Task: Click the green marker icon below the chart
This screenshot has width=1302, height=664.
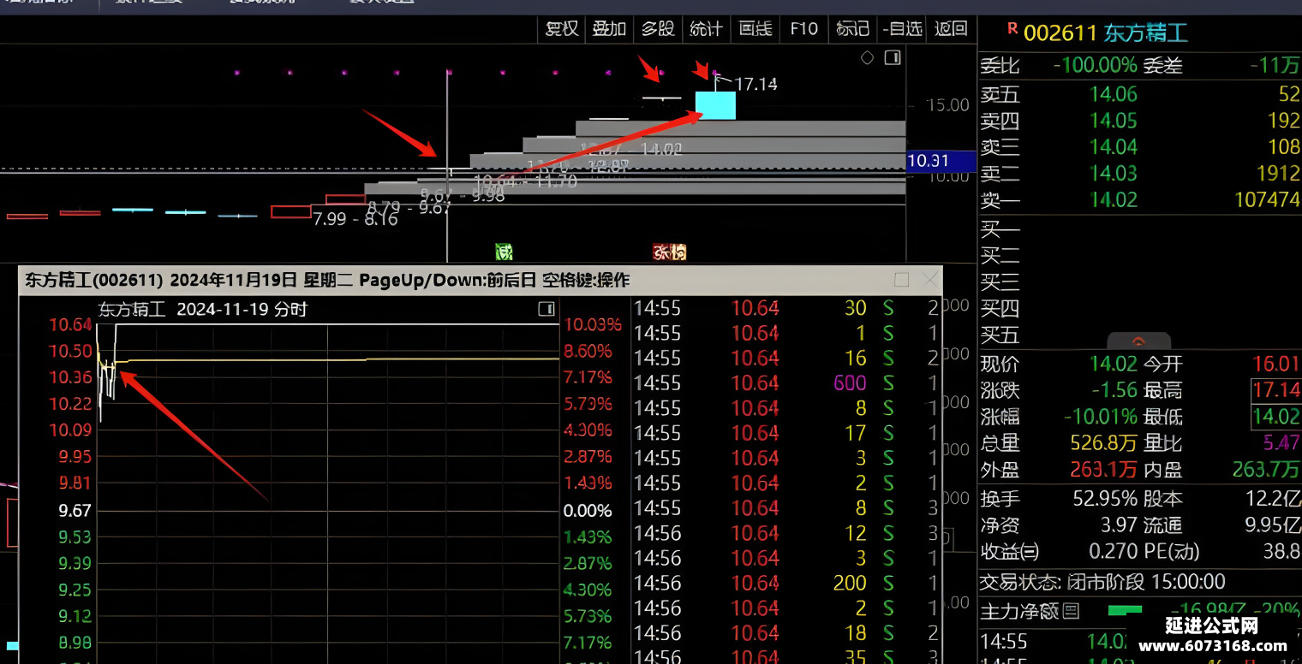Action: tap(504, 252)
